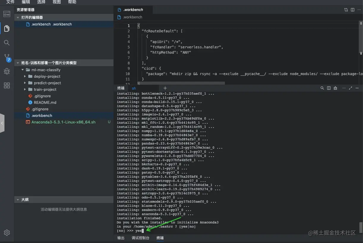Click "installation finished." terminal line
This screenshot has width=363, height=243.
pos(139,218)
